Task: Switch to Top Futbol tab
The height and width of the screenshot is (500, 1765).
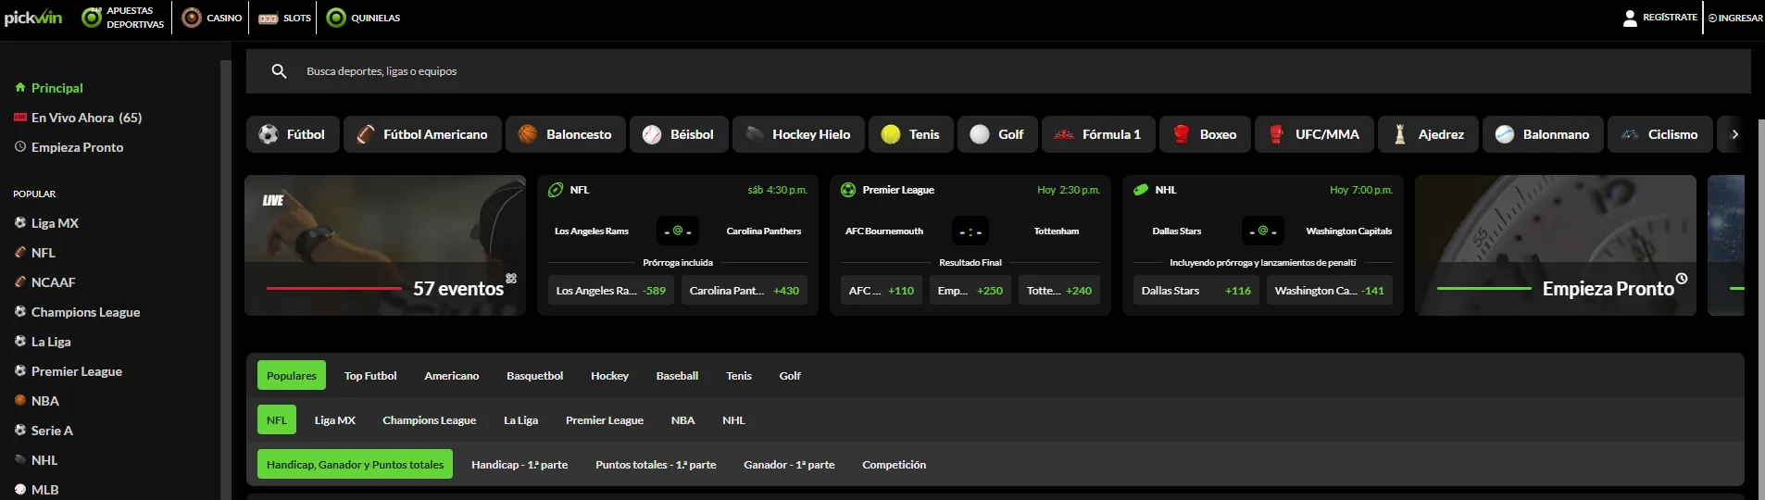Action: [370, 375]
